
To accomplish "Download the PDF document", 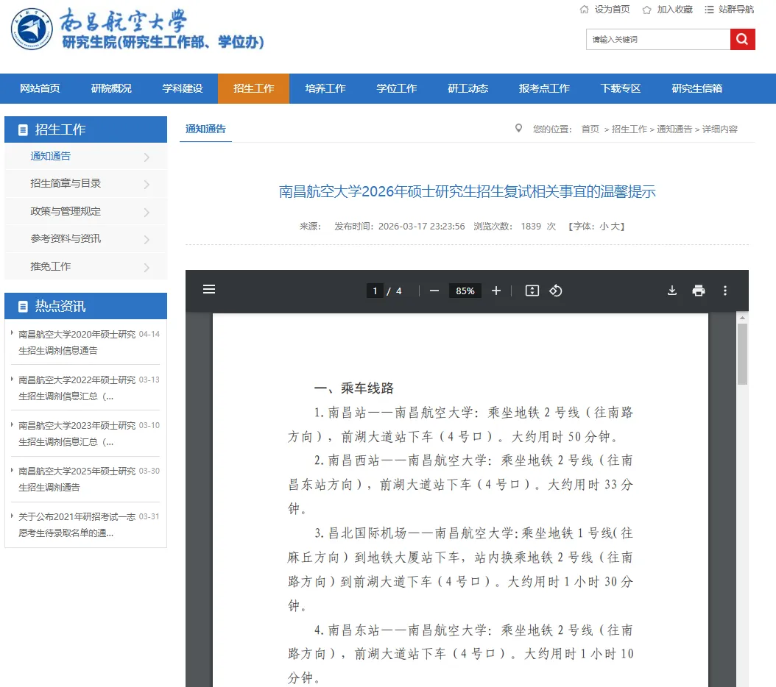I will tap(671, 291).
